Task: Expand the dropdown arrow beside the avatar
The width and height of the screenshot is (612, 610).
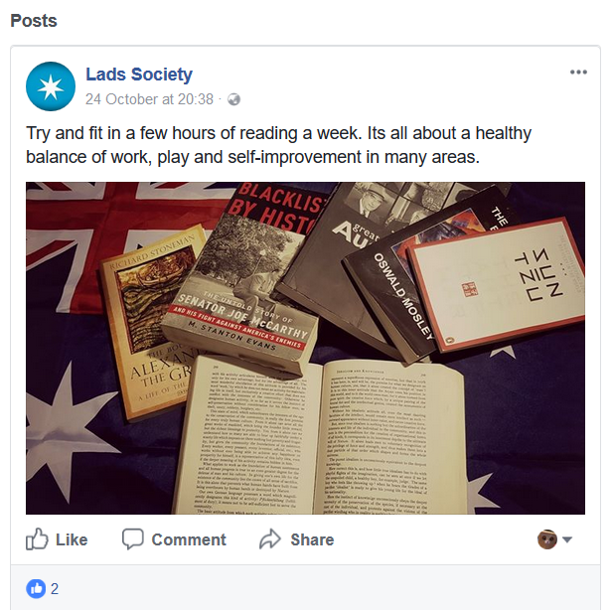Action: (567, 539)
